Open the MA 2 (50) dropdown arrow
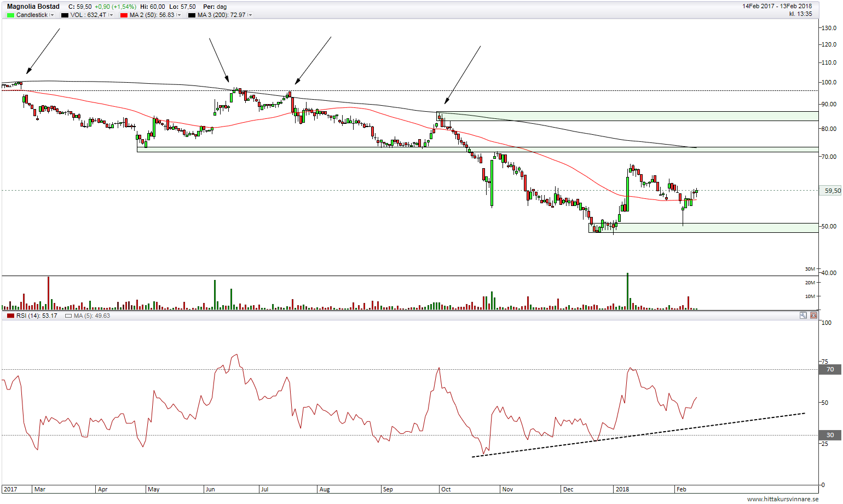This screenshot has height=504, width=843. [179, 15]
